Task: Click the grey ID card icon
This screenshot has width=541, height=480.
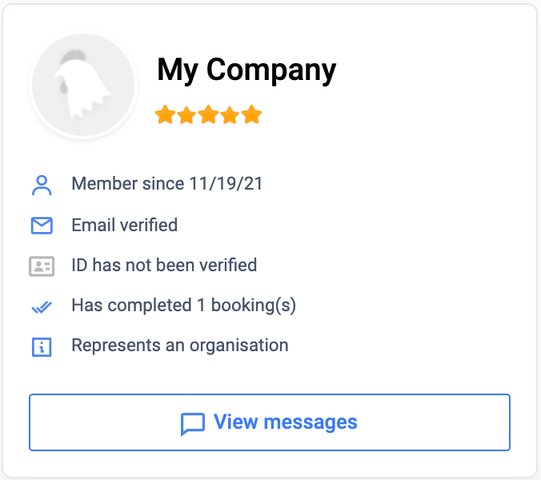Action: [41, 266]
